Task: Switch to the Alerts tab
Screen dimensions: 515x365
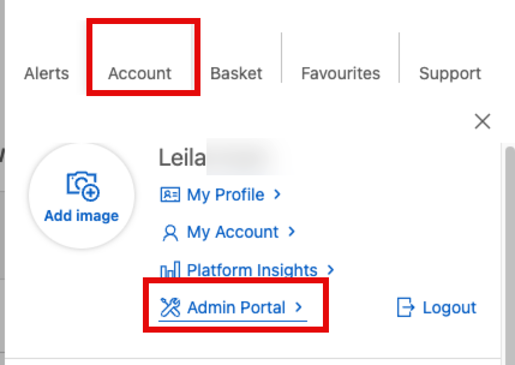Action: [x=46, y=73]
